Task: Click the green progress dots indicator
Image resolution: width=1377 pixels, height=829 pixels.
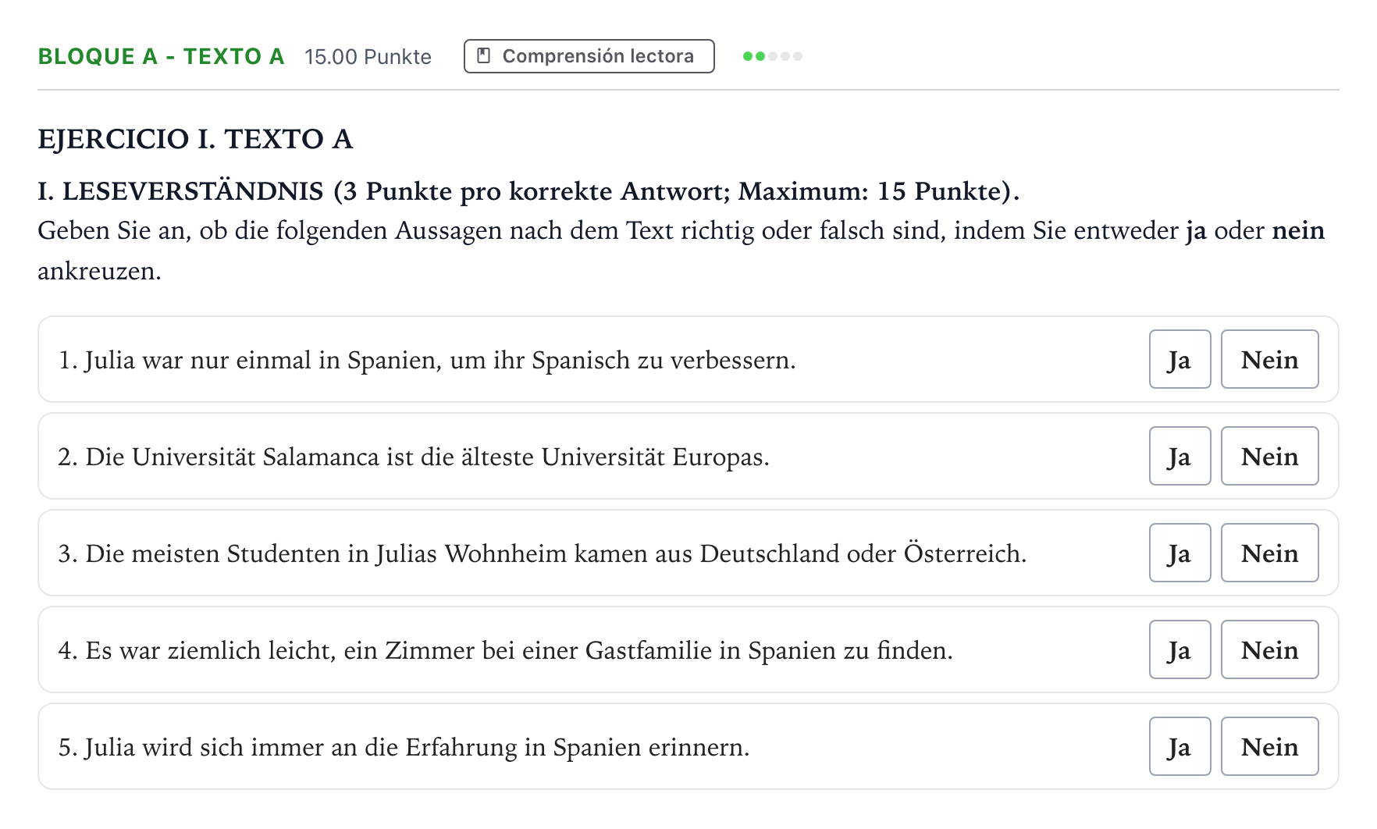Action: 773,56
